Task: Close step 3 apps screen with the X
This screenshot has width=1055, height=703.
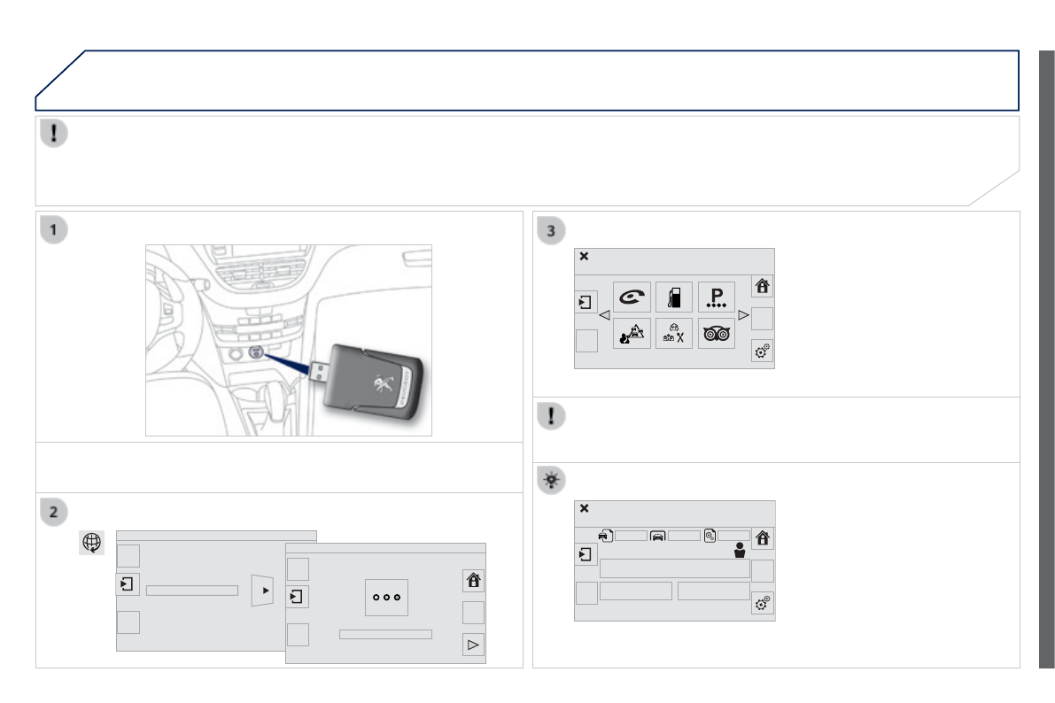Action: 584,257
